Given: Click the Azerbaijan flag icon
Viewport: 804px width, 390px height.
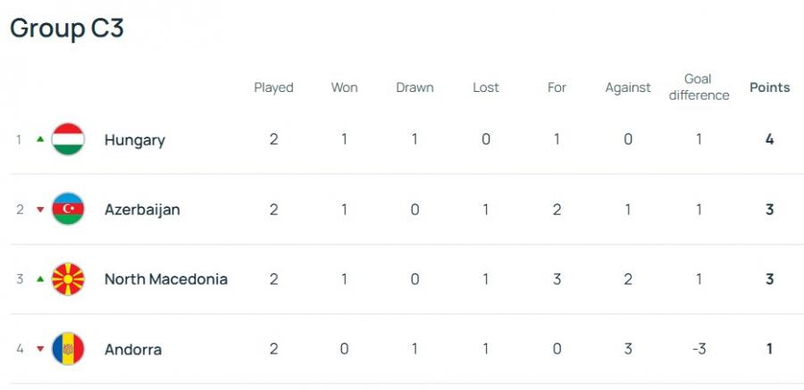Looking at the screenshot, I should coord(68,210).
